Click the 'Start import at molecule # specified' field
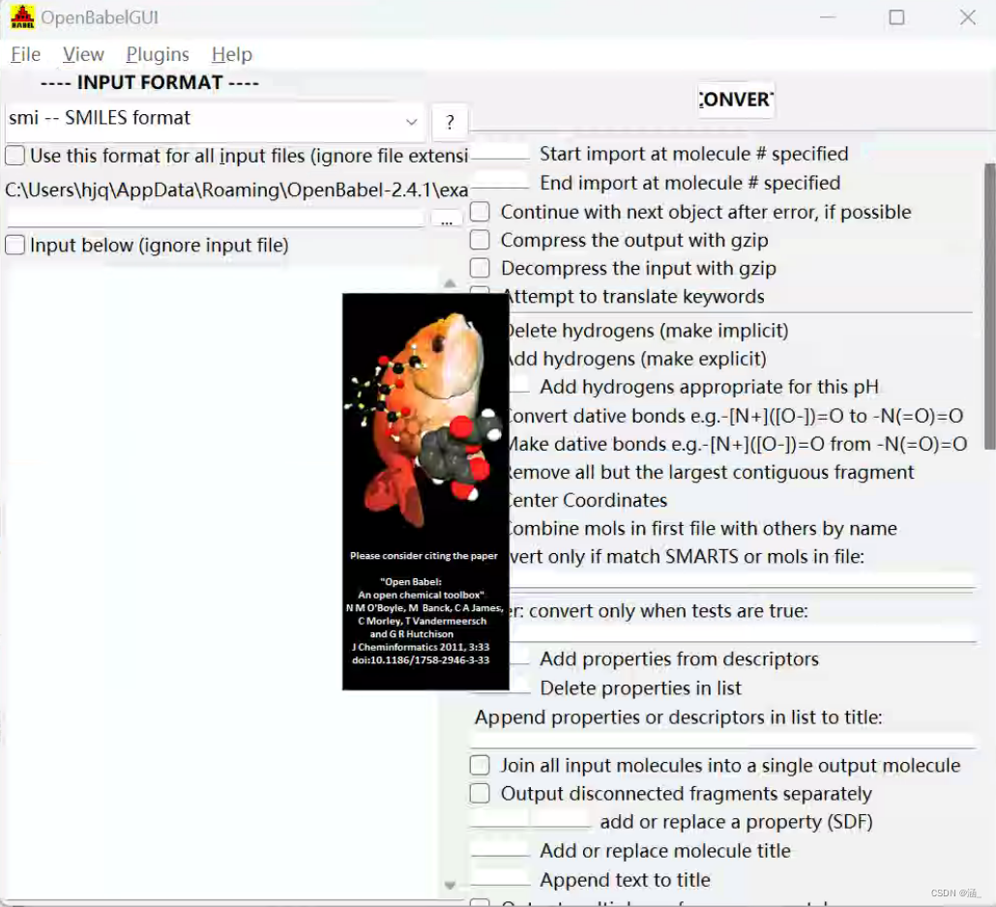The image size is (996, 907). [x=500, y=153]
